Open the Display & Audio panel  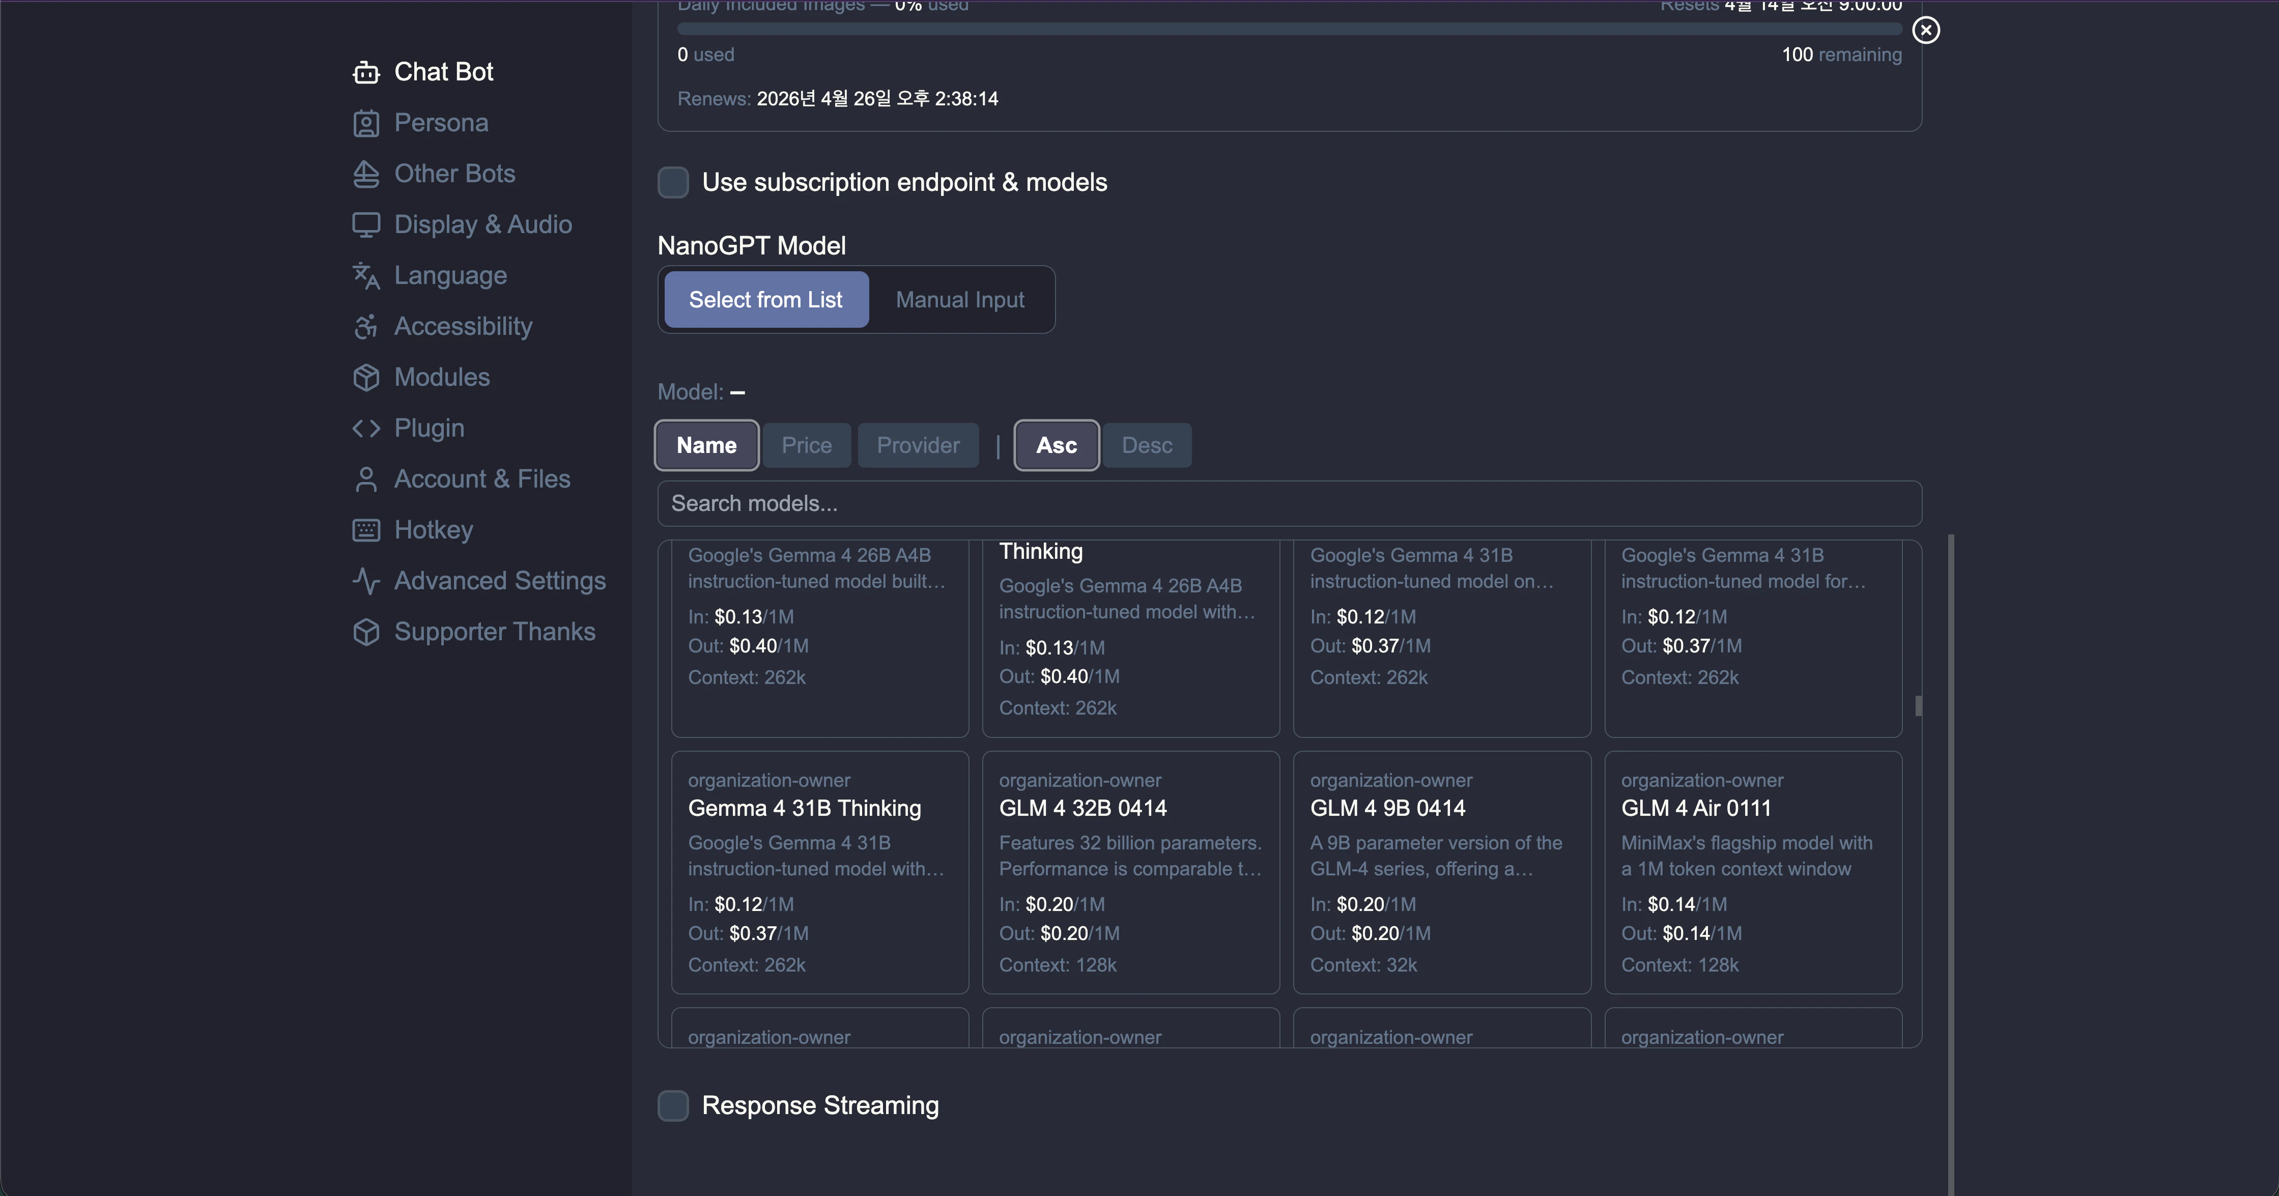(483, 224)
